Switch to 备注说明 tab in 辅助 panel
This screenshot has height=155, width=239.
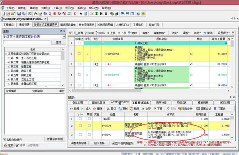78,103
